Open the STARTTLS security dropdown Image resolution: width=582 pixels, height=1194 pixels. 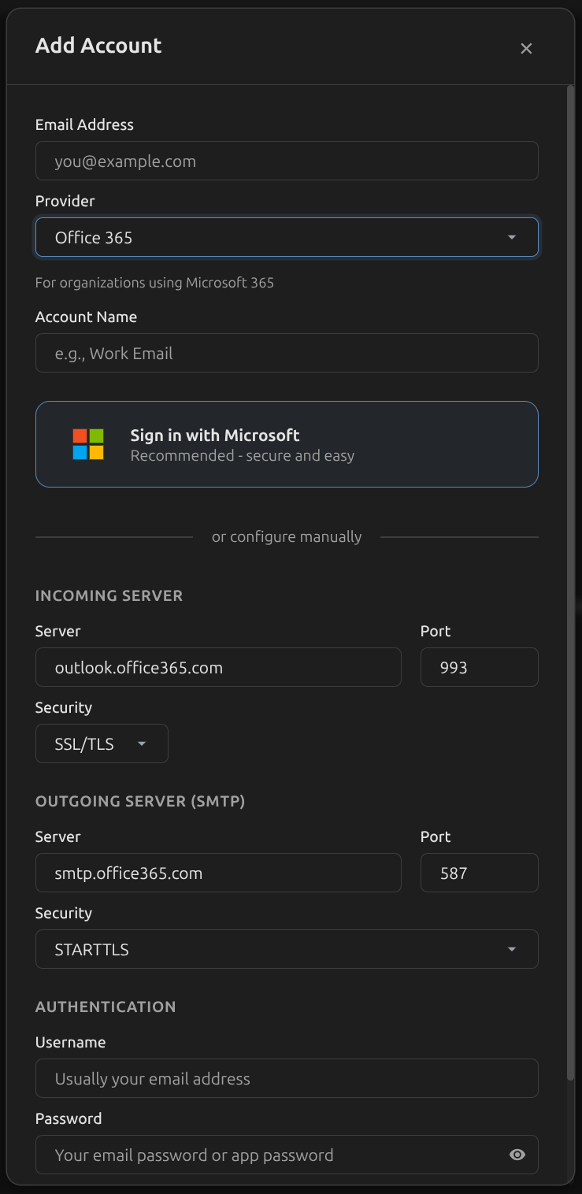[x=287, y=949]
